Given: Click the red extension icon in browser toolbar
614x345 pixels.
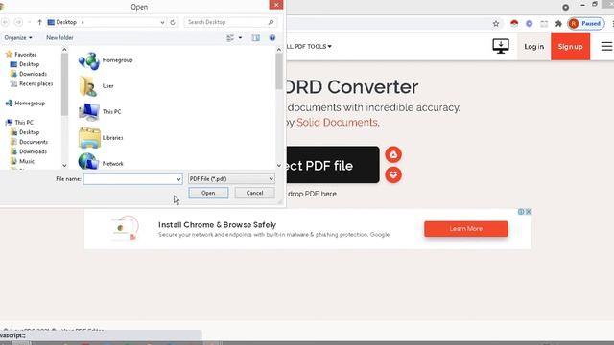Looking at the screenshot, I should (514, 24).
